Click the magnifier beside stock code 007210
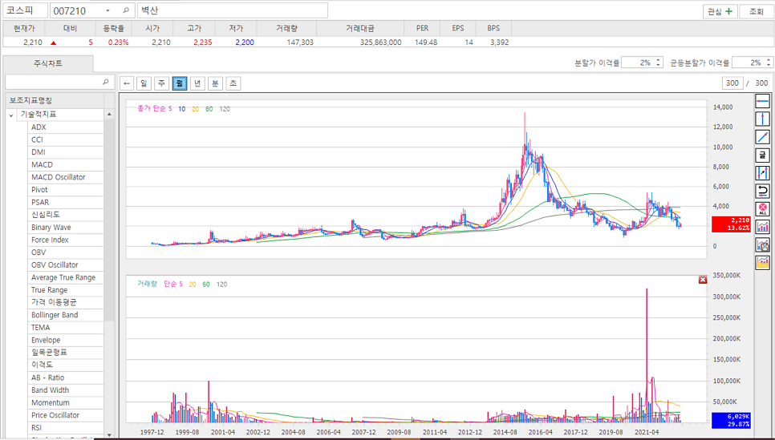Image resolution: width=775 pixels, height=440 pixels. (125, 10)
